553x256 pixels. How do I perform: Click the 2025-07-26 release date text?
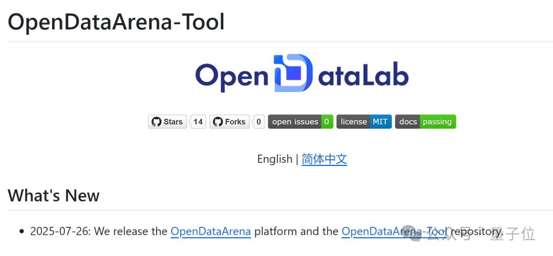coord(60,231)
